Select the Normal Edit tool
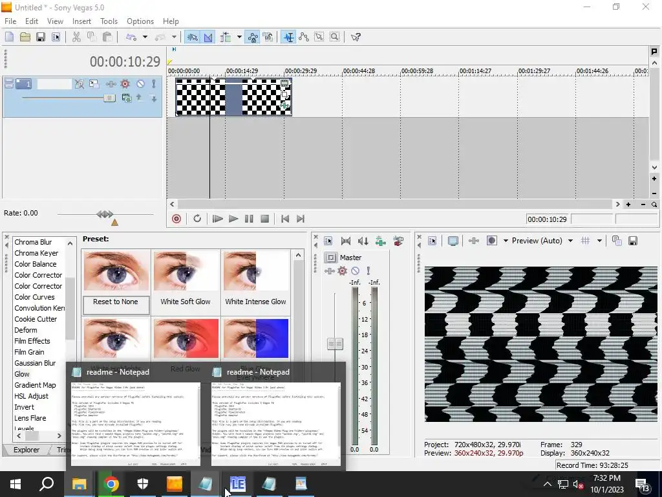The height and width of the screenshot is (497, 662). coord(288,37)
